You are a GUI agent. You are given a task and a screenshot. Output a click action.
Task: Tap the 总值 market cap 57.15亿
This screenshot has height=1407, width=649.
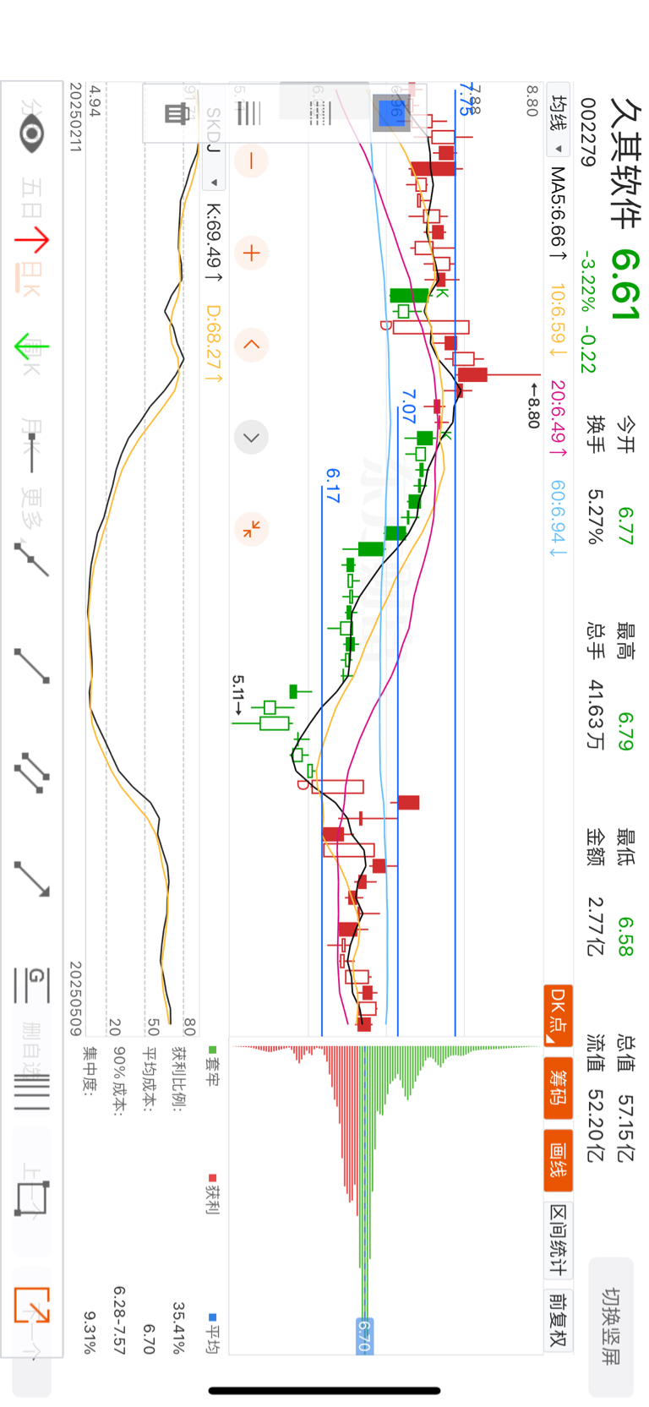coord(626,1129)
